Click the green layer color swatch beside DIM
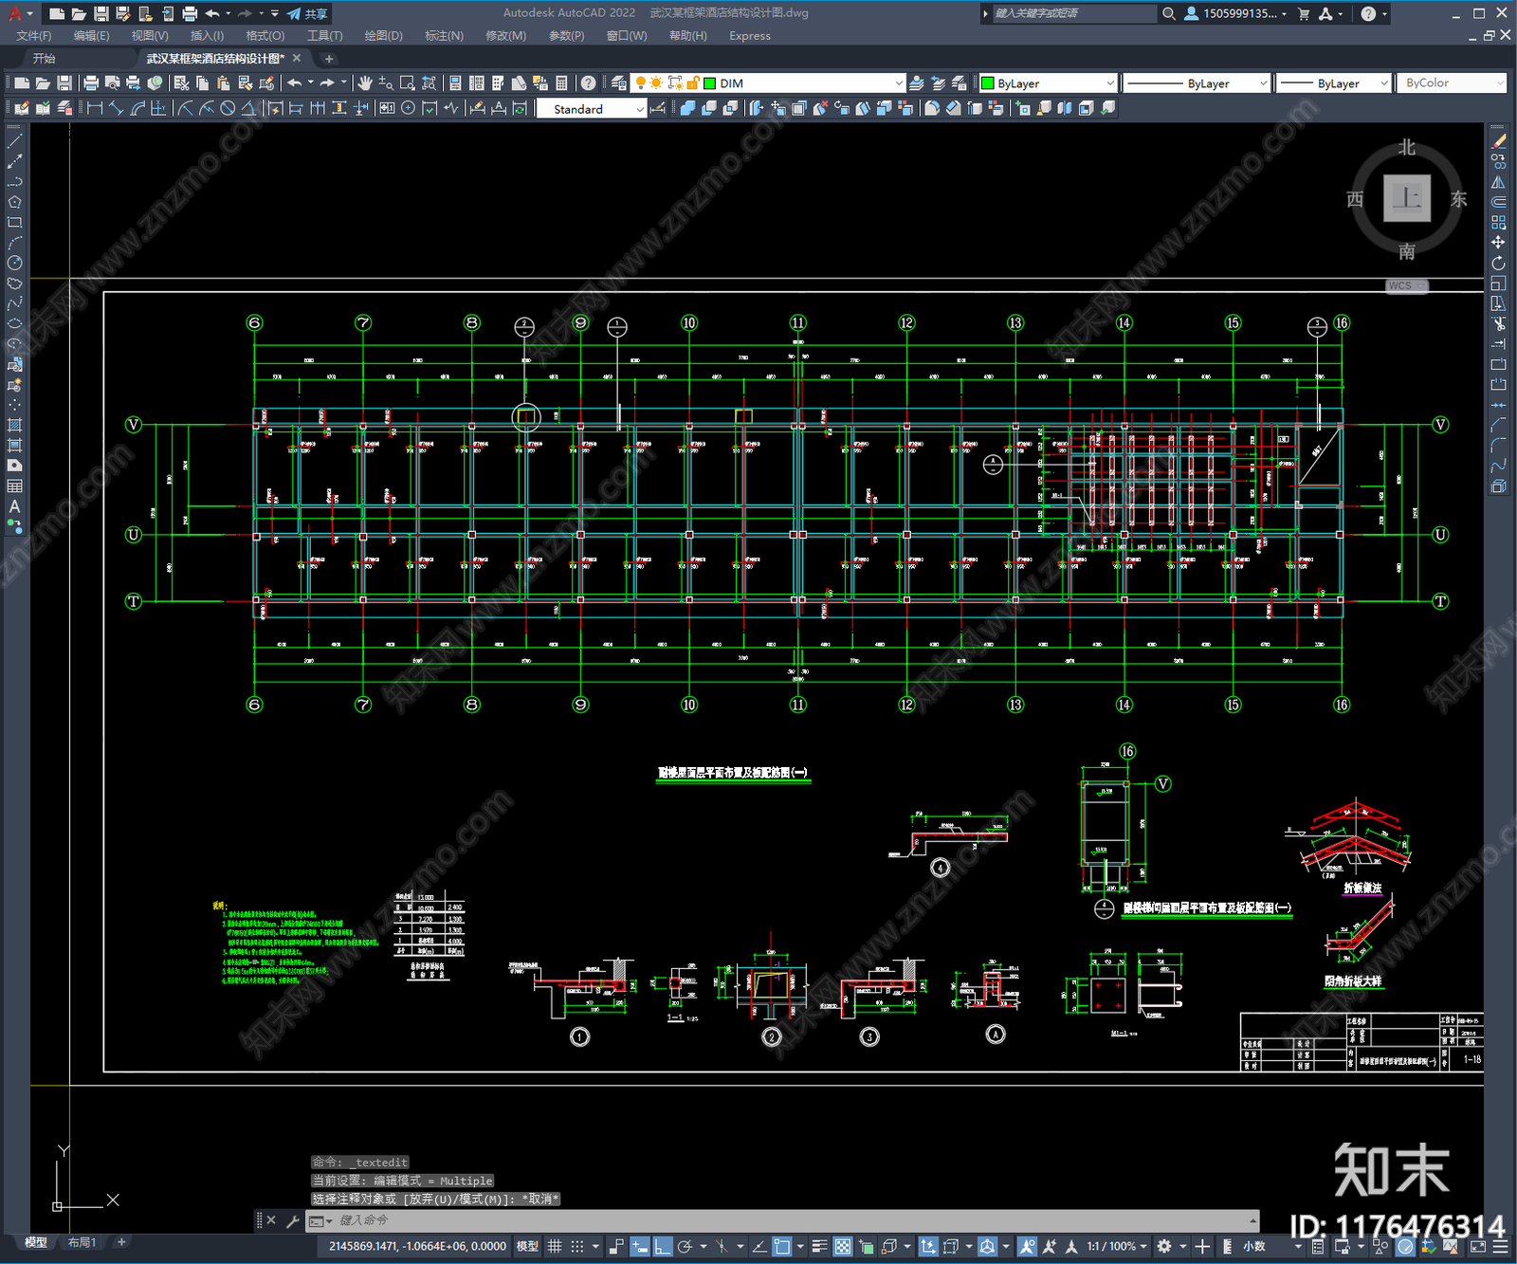This screenshot has height=1264, width=1517. (709, 83)
